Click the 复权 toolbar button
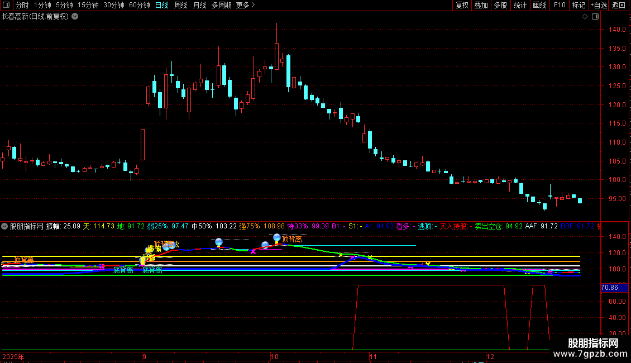 (x=462, y=6)
